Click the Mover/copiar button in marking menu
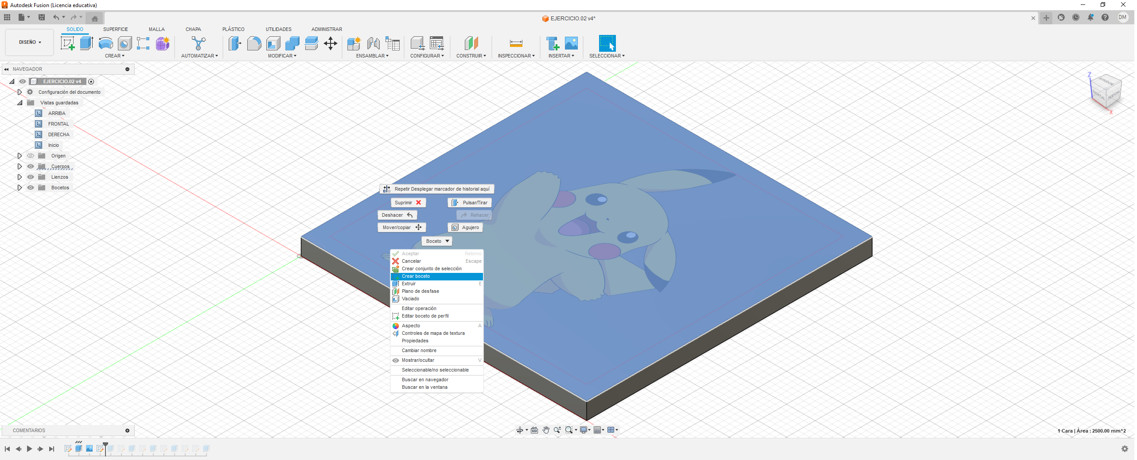 401,227
